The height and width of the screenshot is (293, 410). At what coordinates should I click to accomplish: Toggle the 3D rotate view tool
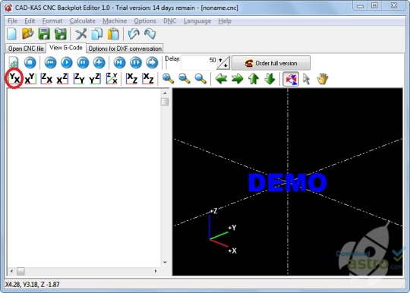[x=291, y=79]
